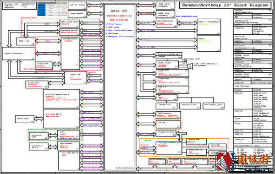Click the Touch Panel block
This screenshot has width=275, height=174.
point(77,14)
